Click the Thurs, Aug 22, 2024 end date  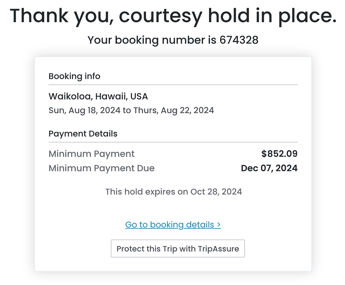pos(173,110)
